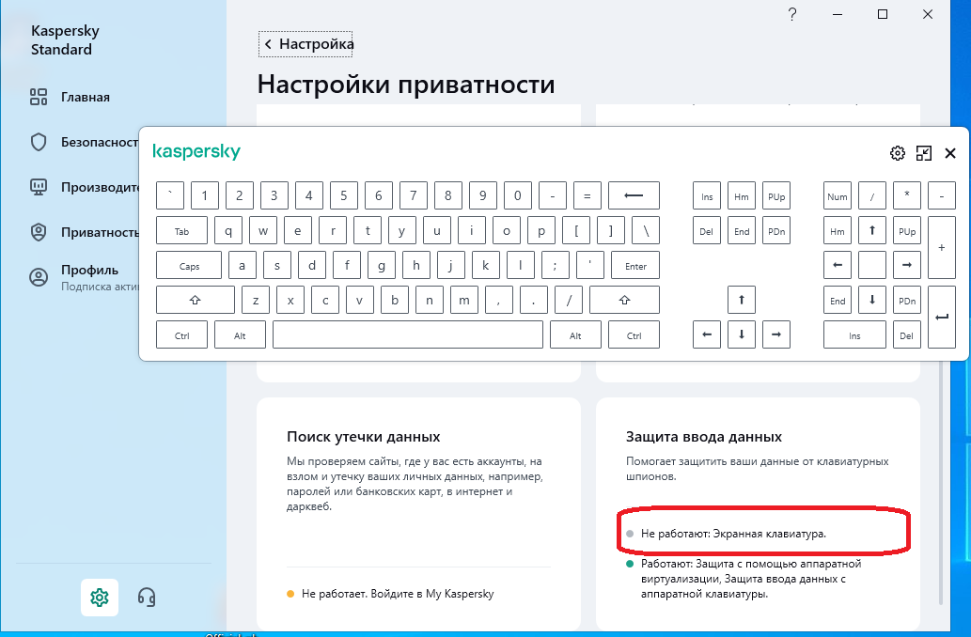Tap the Backspace arrow key on virtual keyboard
The height and width of the screenshot is (637, 971).
point(634,195)
